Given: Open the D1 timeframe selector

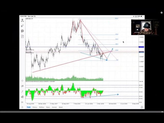Looking at the screenshot, I should coord(22,102).
